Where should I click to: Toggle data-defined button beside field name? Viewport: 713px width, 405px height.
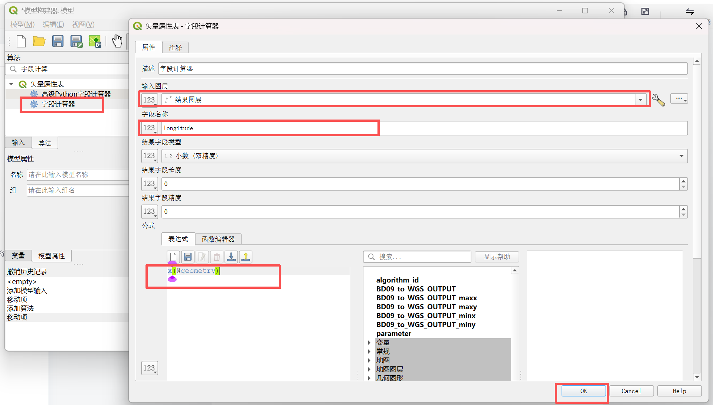pos(149,128)
